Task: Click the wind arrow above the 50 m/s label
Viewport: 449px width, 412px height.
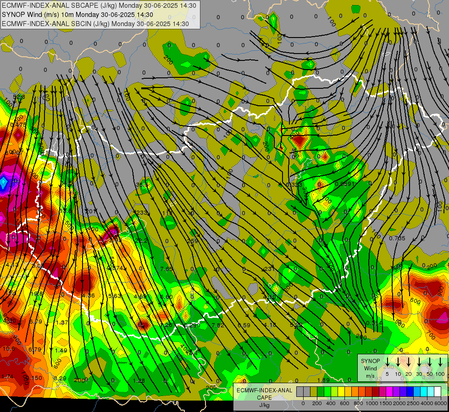Action: click(x=430, y=362)
